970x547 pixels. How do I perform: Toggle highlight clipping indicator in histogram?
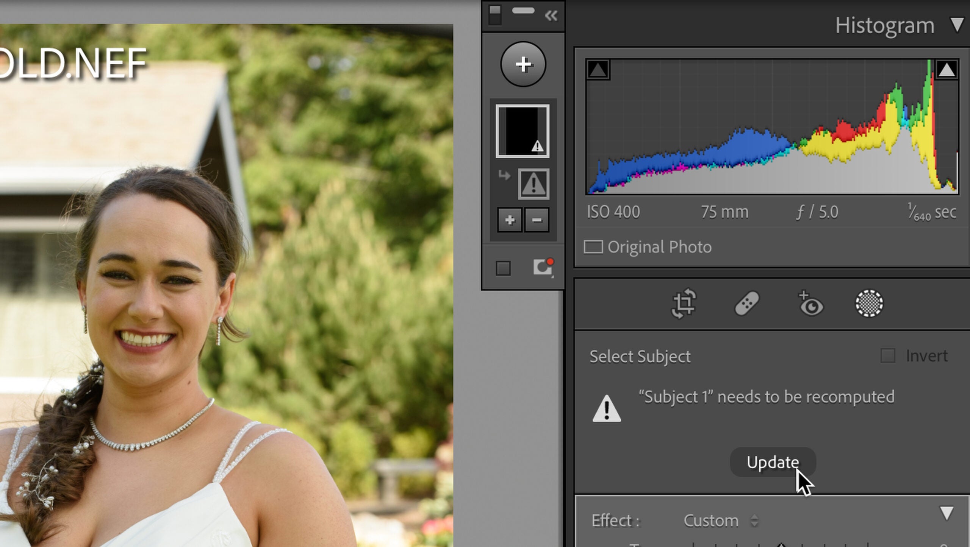[947, 69]
